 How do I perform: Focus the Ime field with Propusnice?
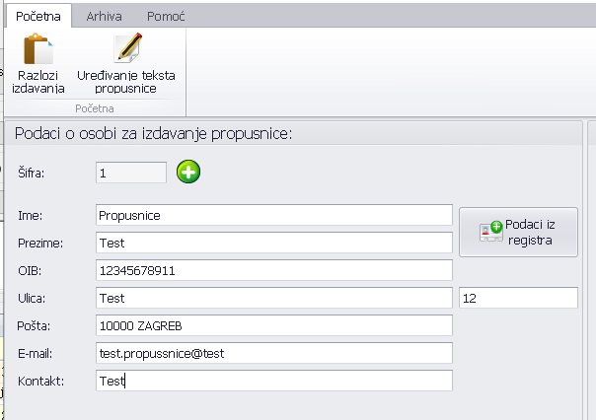point(273,215)
